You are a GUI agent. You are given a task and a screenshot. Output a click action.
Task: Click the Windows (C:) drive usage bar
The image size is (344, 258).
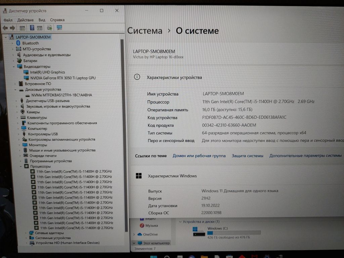[x=234, y=232]
